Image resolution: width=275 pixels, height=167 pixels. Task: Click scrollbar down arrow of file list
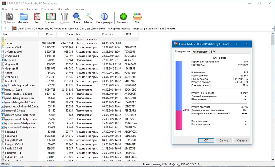pyautogui.click(x=273, y=160)
